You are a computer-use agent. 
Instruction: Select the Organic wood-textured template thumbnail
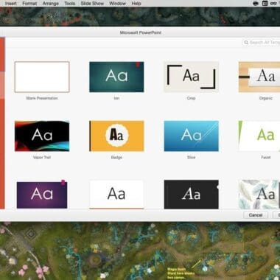(259, 77)
